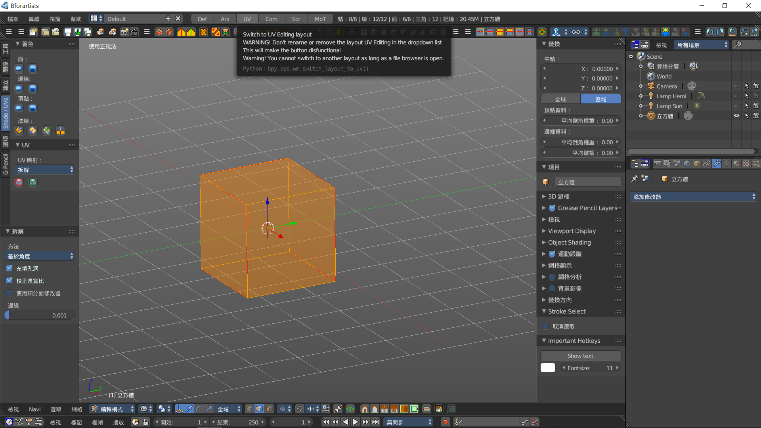Click the proportional editing circle icon
The width and height of the screenshot is (761, 428).
coord(285,409)
